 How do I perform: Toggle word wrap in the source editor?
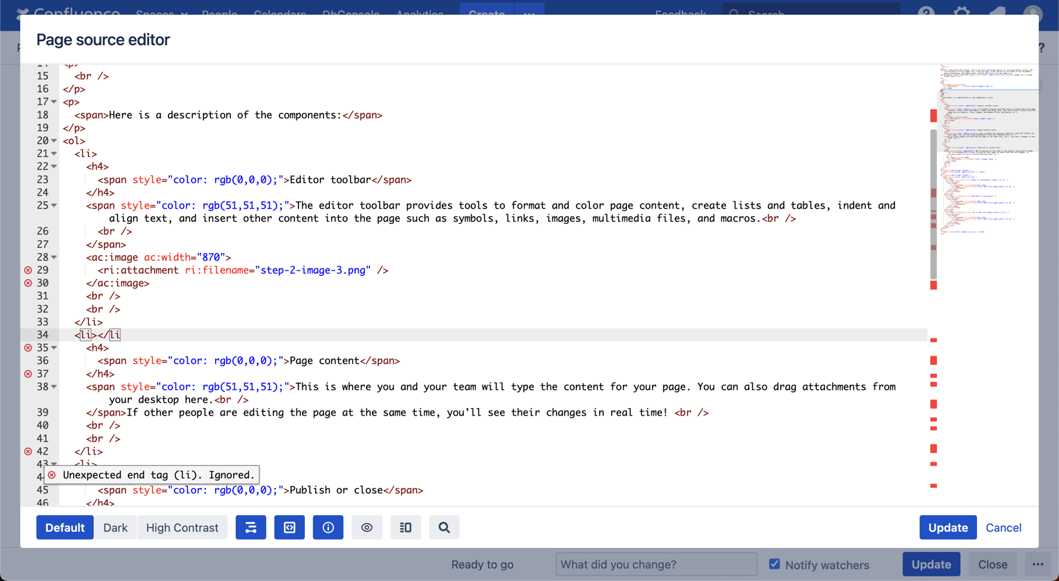(251, 527)
